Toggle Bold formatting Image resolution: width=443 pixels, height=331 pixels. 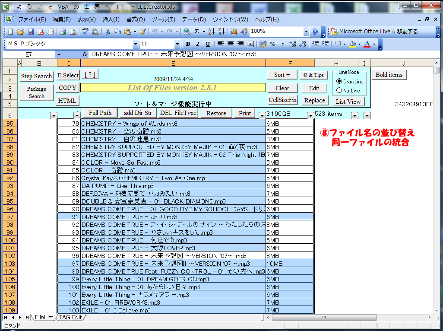coord(188,44)
